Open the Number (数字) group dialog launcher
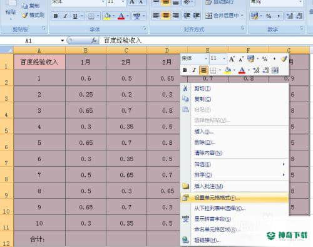The height and width of the screenshot is (247, 313). coord(302,28)
